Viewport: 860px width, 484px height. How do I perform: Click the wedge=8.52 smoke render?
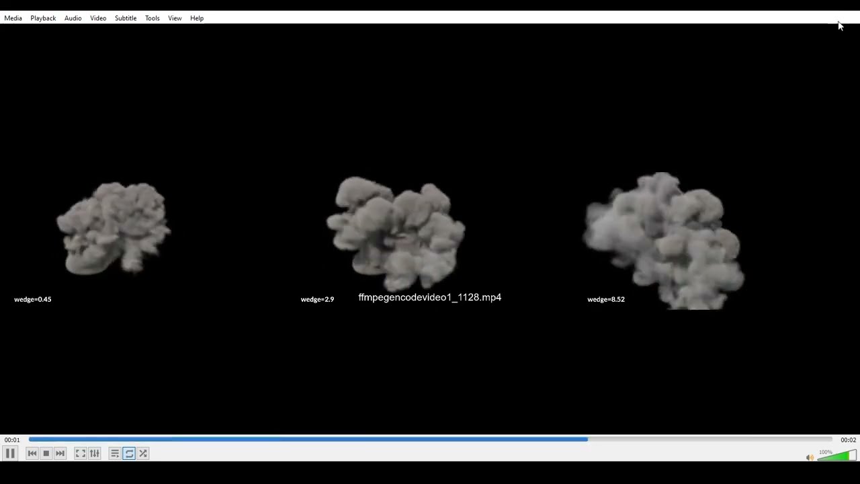[664, 241]
